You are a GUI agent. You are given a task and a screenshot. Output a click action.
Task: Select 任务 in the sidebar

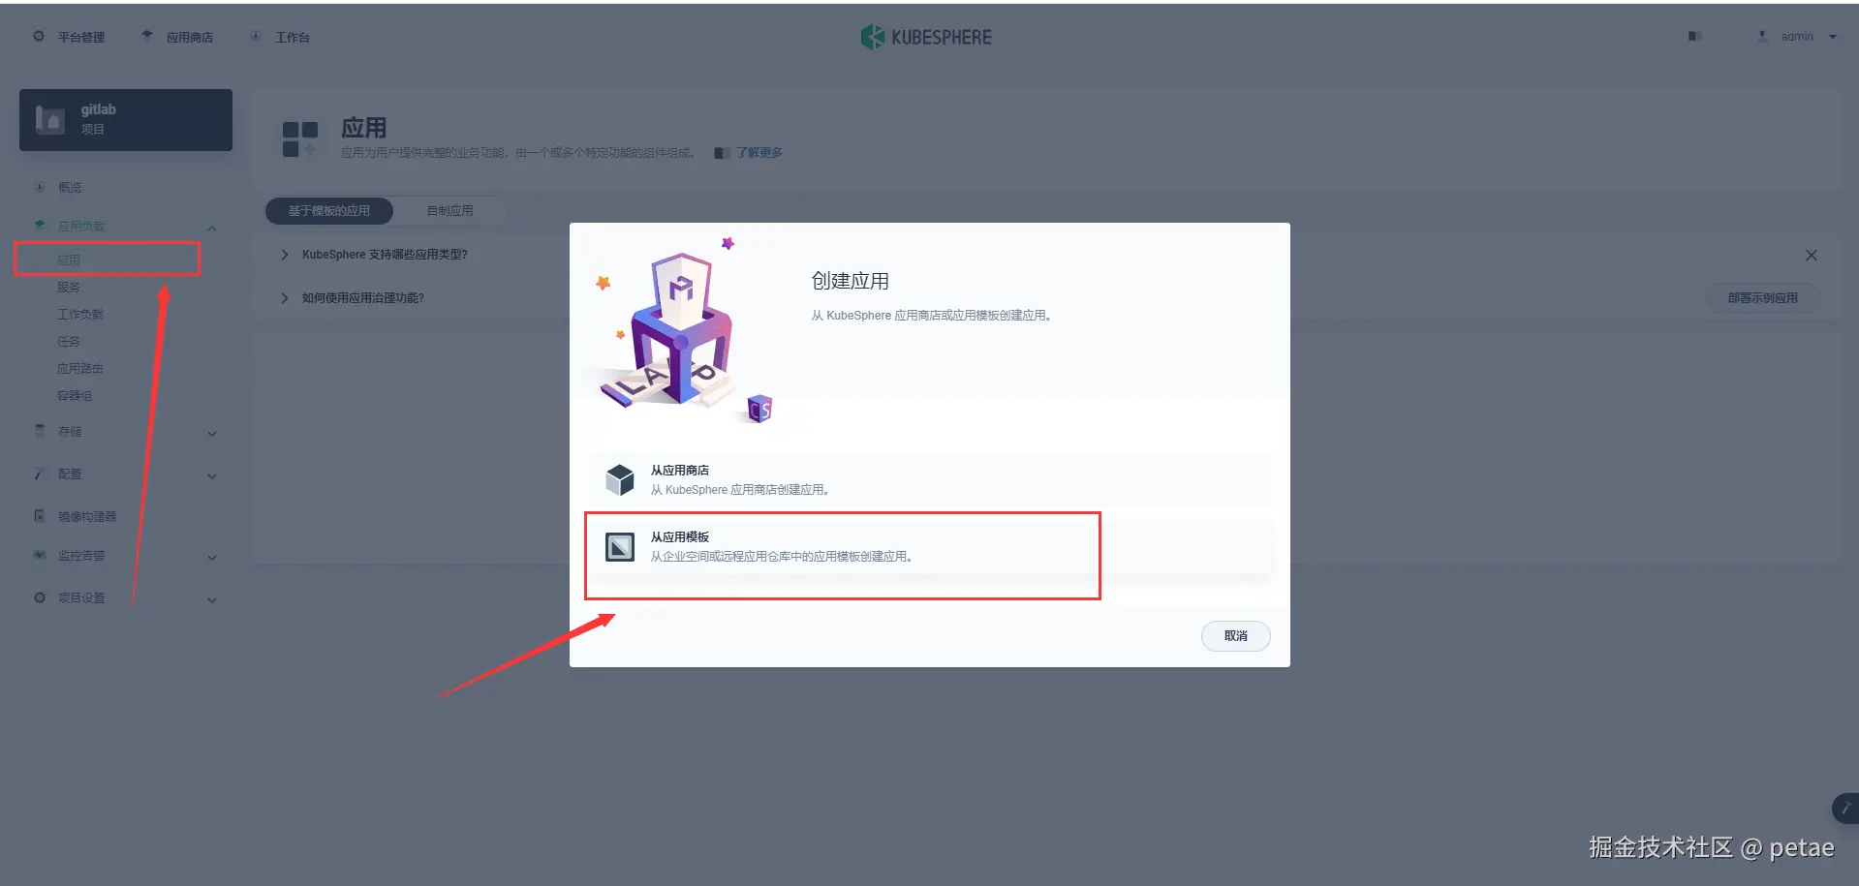69,341
